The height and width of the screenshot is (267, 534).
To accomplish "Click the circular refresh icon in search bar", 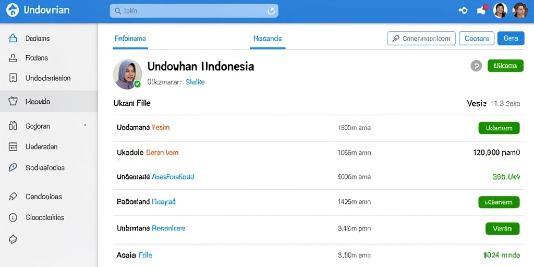I will [x=271, y=11].
